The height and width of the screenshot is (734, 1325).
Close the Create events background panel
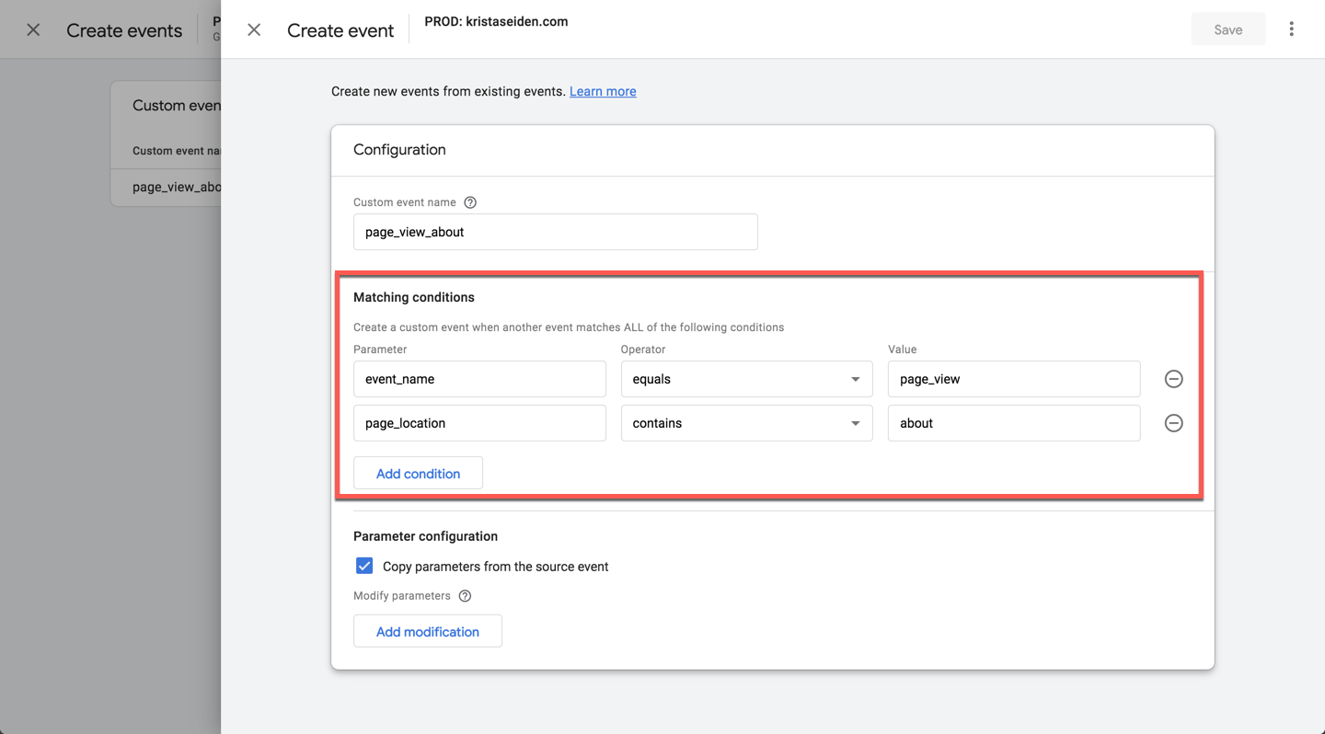[33, 30]
